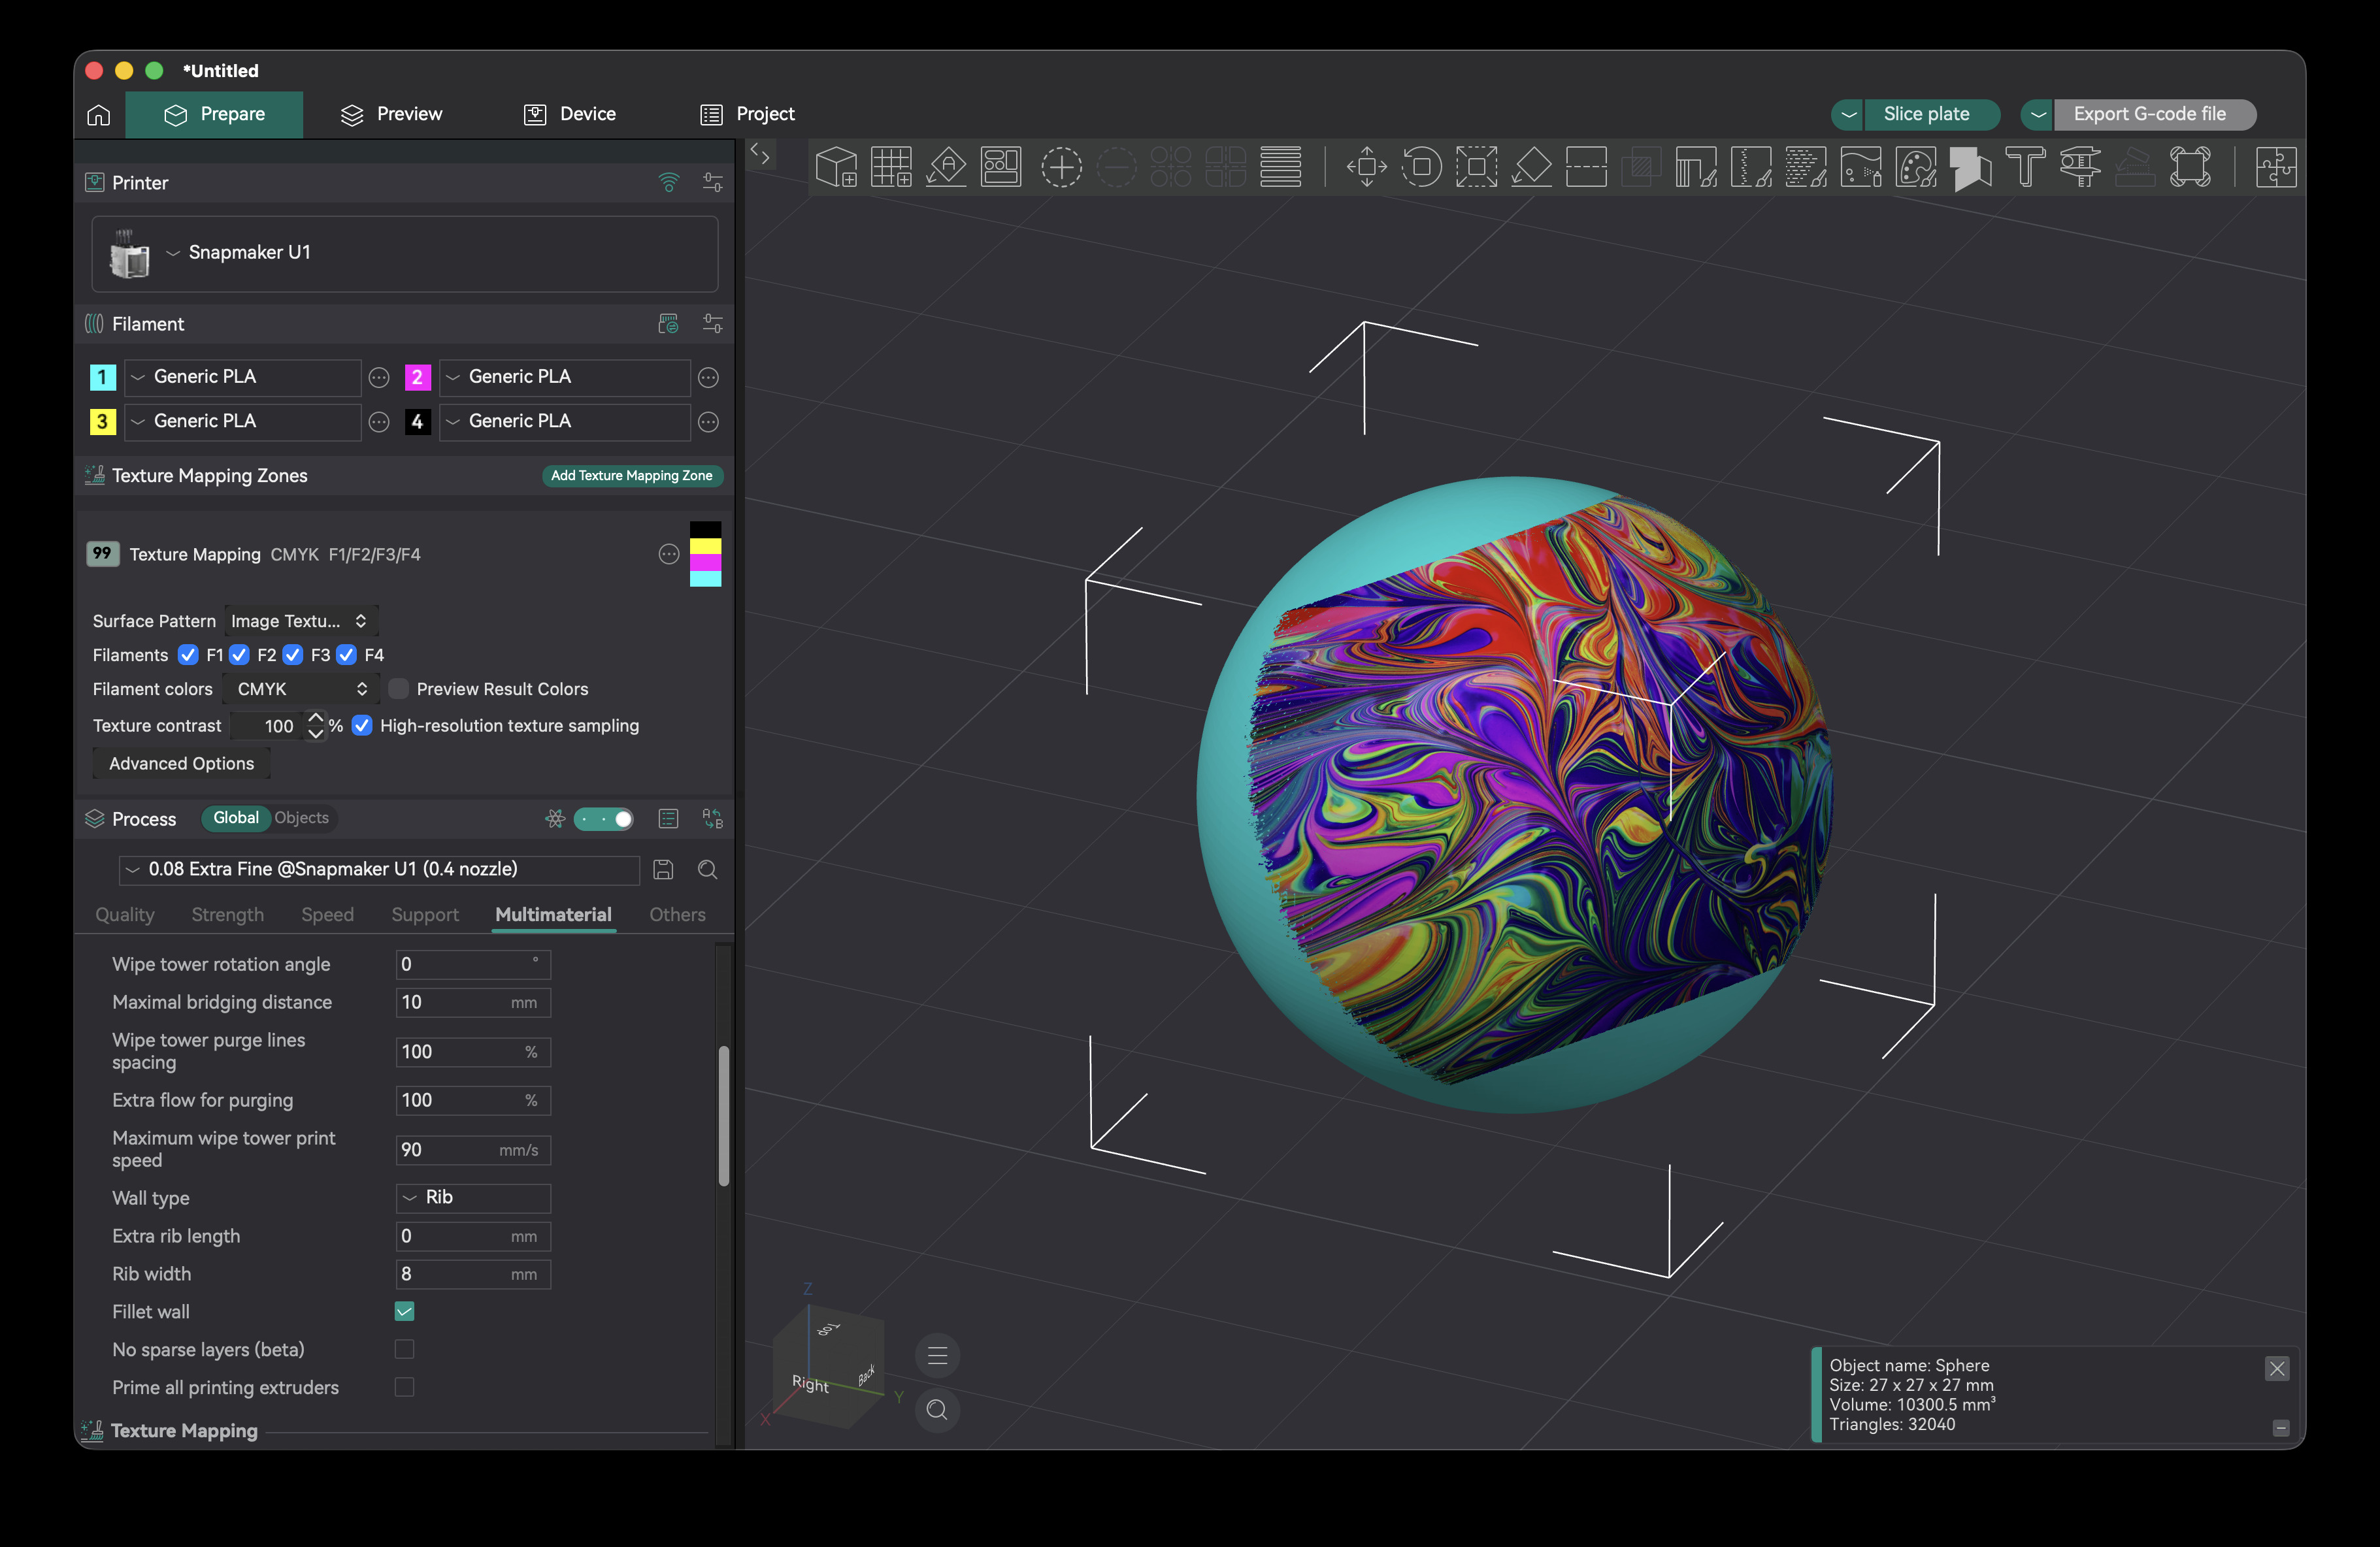Click the dashed circle plus icon
Screen dimensions: 2380x1547
click(x=1061, y=167)
